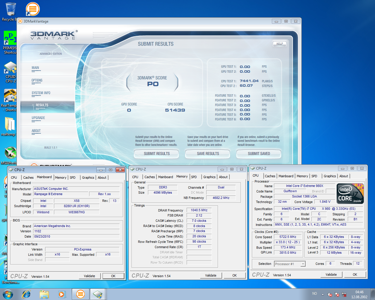Click Validate in Memory CPU-Z window

tap(211, 275)
